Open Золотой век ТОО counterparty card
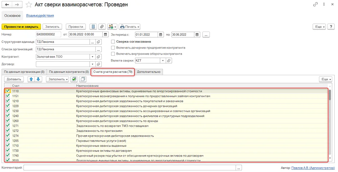Viewport: 338px width, 172px height. (98, 57)
